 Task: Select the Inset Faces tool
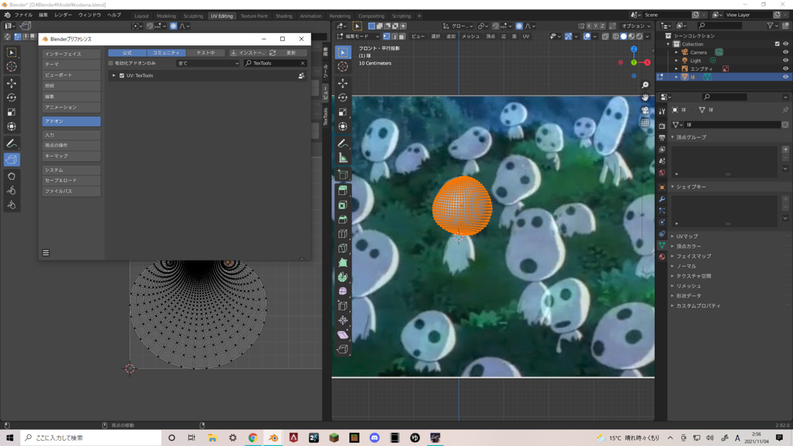(x=342, y=205)
